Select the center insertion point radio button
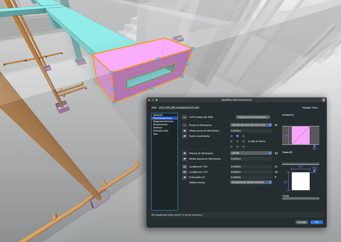 click(237, 141)
